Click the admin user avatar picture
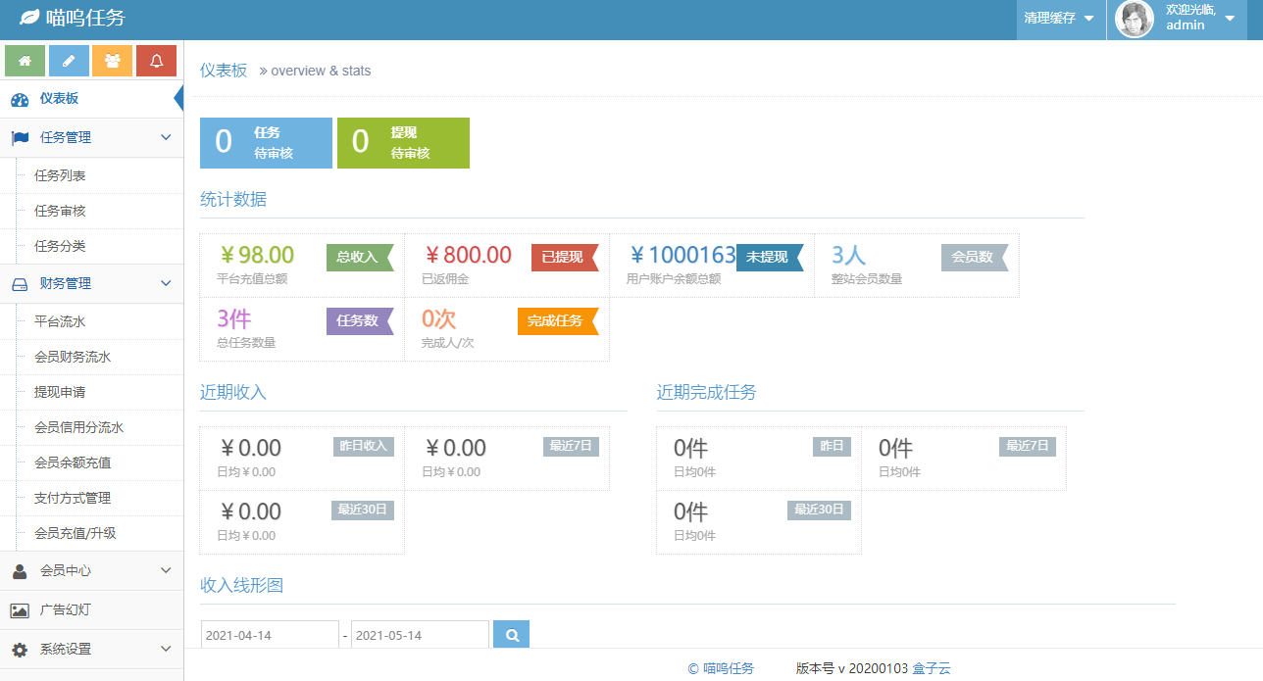The image size is (1263, 681). pos(1136,20)
